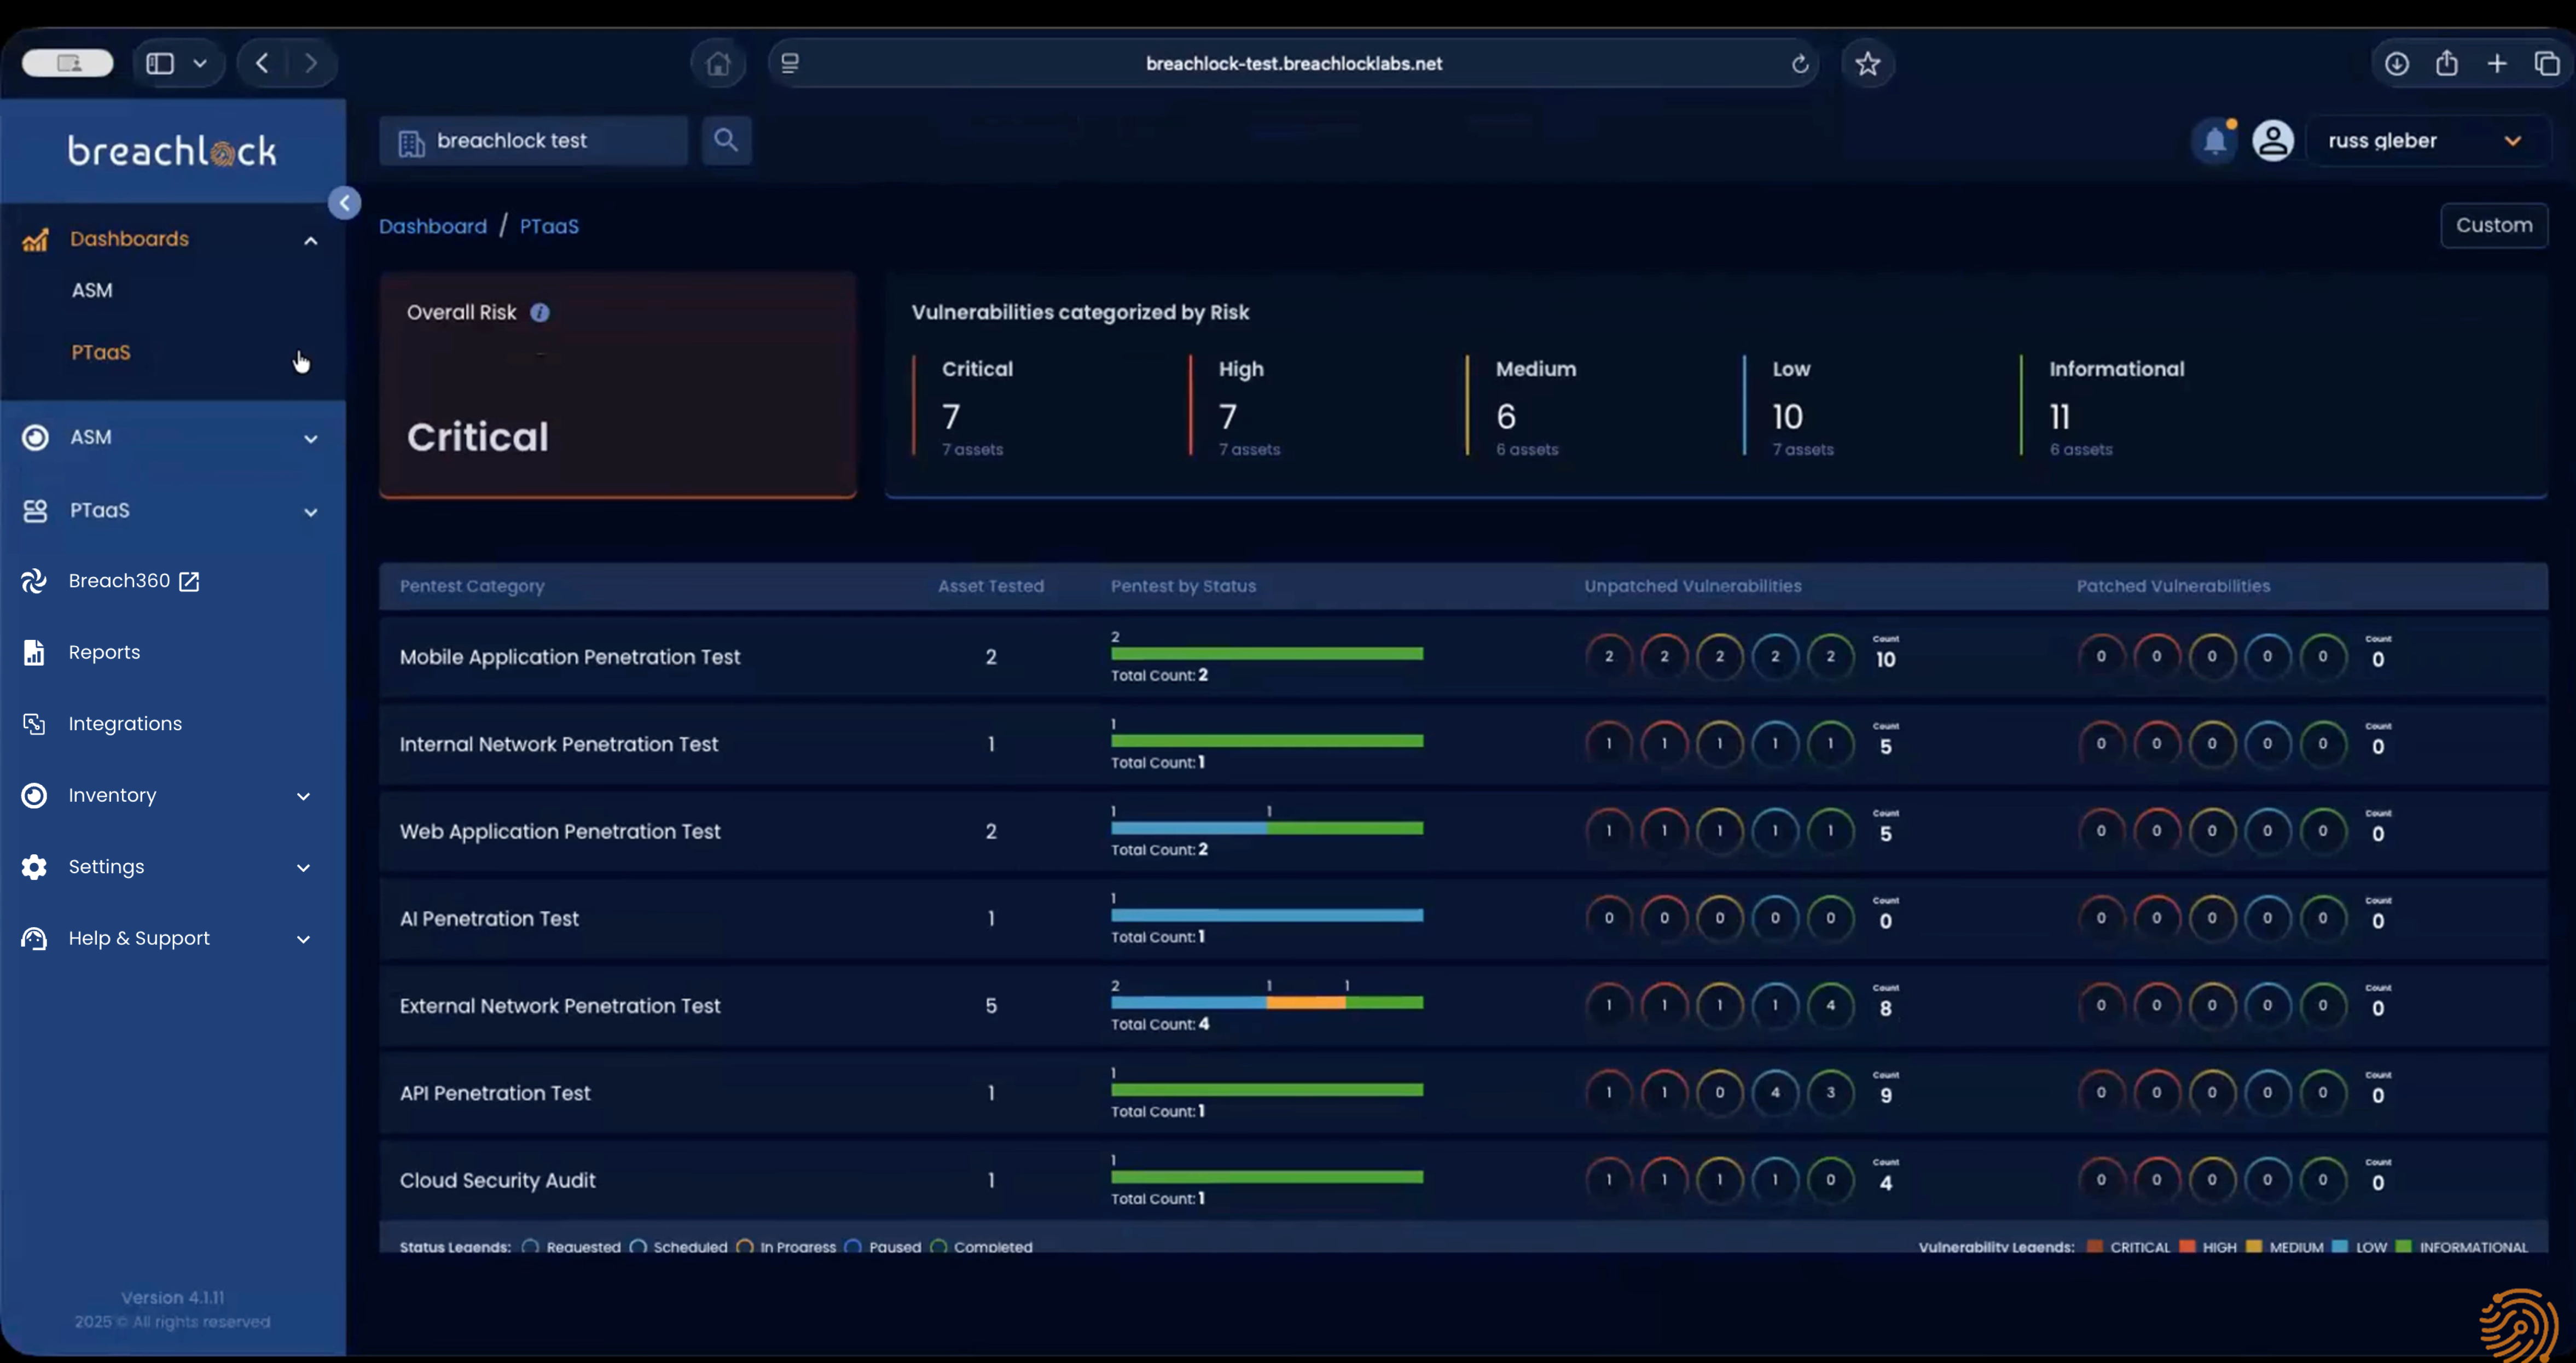The width and height of the screenshot is (2576, 1363).
Task: Click the Custom button
Action: (x=2494, y=225)
